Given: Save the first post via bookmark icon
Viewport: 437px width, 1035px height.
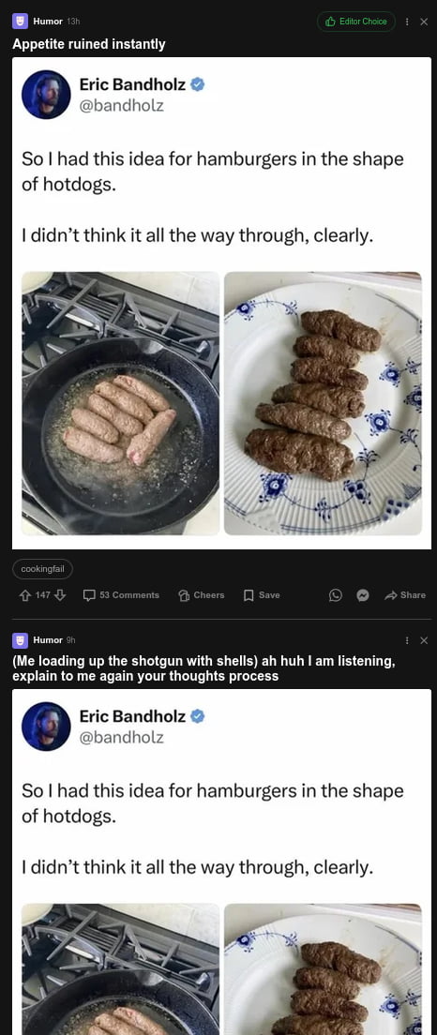Looking at the screenshot, I should click(x=262, y=594).
